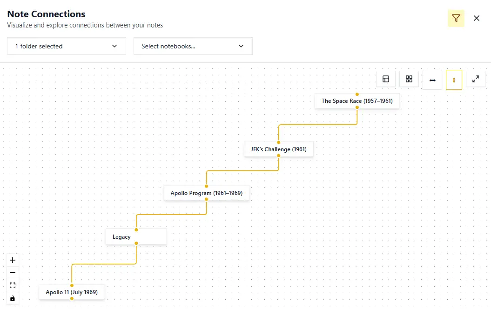Zoom out with the minus button
Viewport: 491px width, 309px height.
(x=13, y=273)
